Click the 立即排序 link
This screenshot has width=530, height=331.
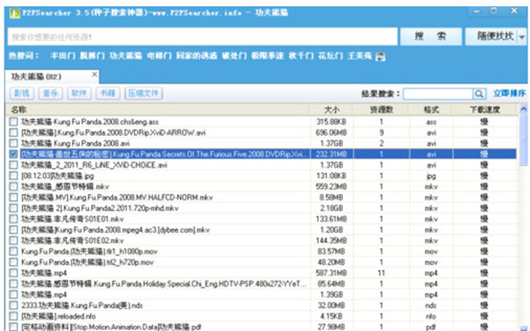(510, 94)
